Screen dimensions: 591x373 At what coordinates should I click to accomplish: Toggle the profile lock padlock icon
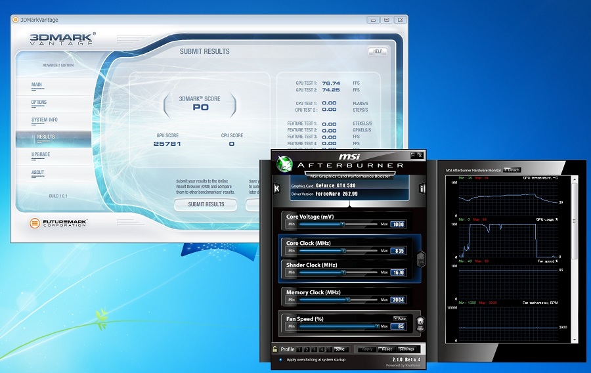click(x=274, y=349)
